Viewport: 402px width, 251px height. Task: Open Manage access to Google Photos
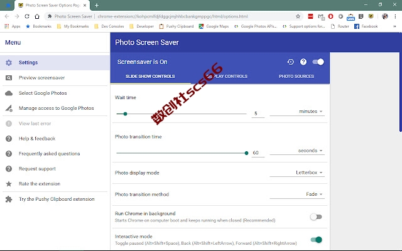[55, 109]
